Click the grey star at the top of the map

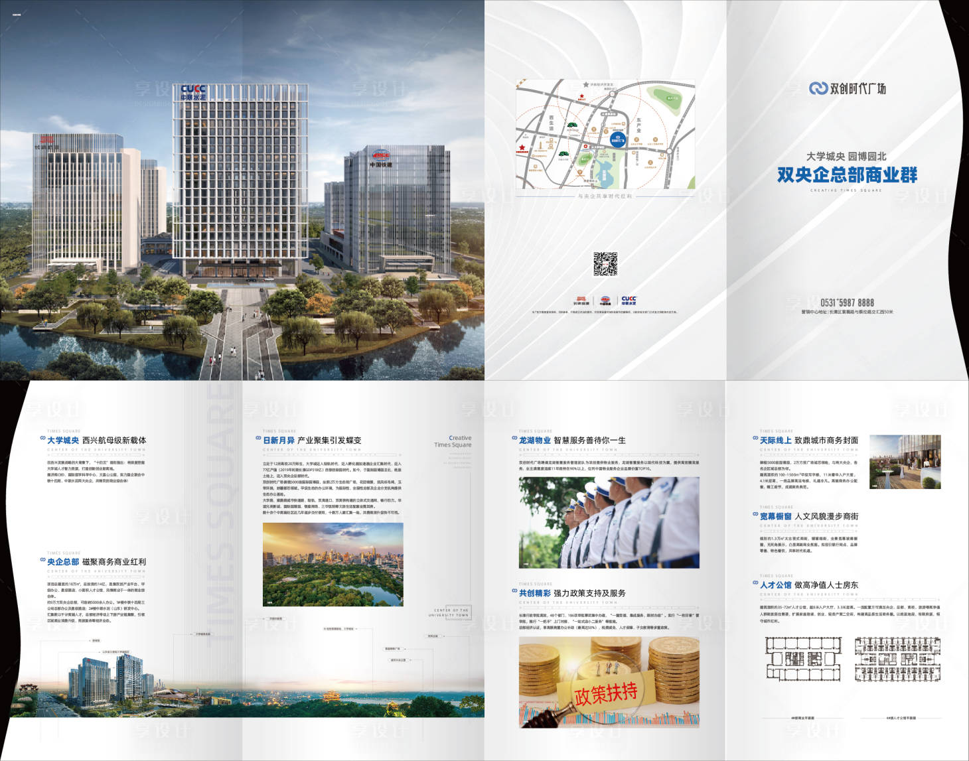click(586, 84)
